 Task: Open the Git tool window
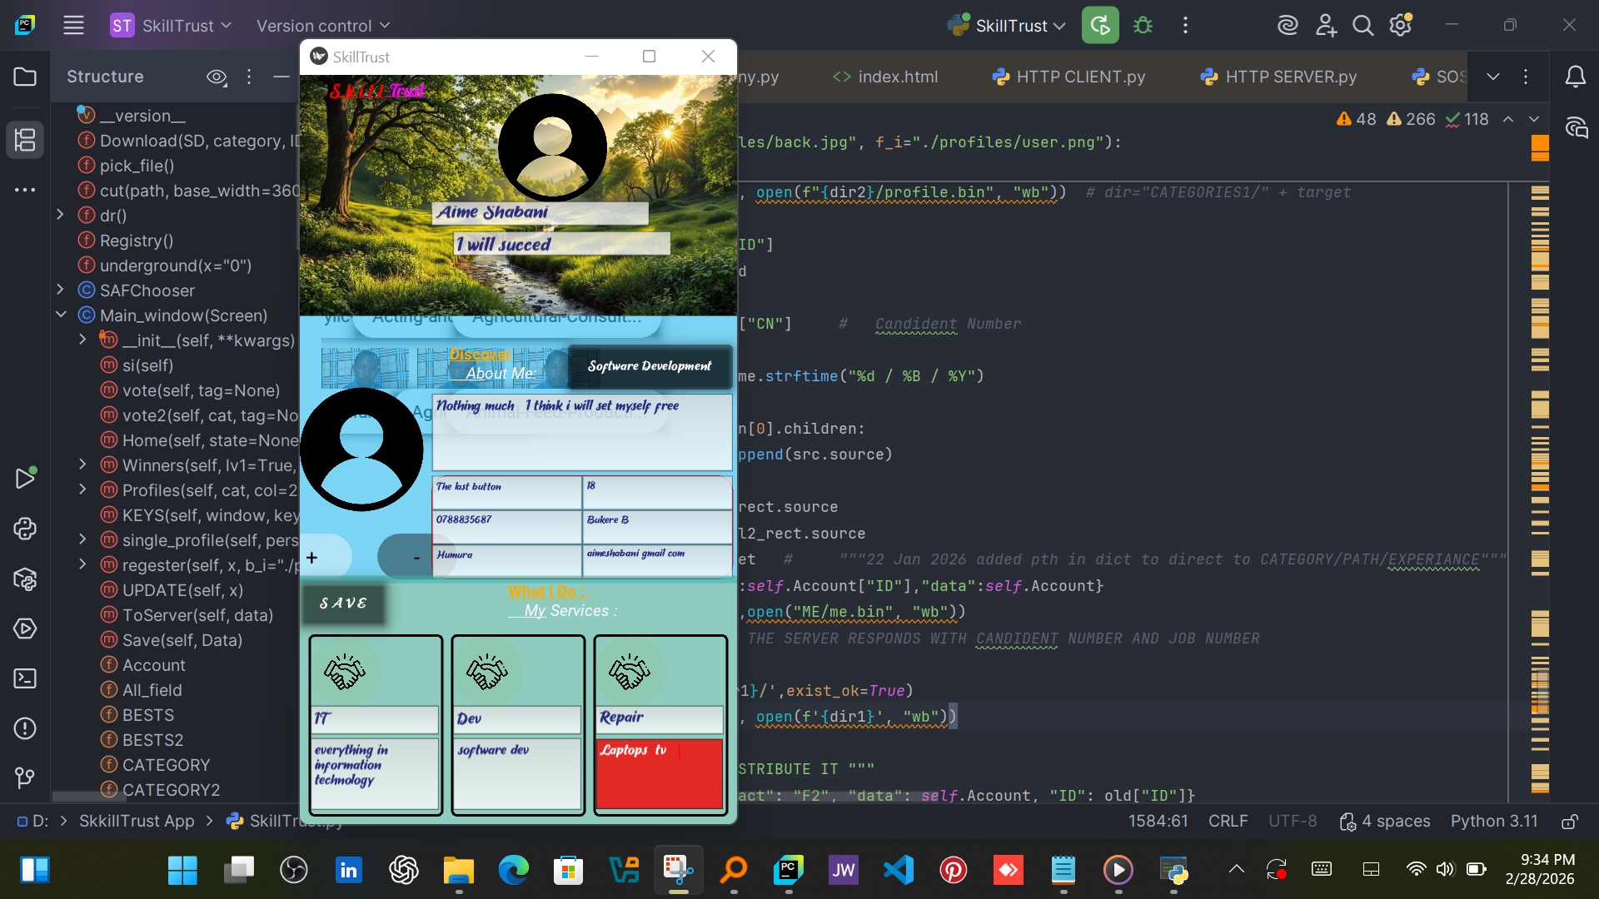coord(25,778)
